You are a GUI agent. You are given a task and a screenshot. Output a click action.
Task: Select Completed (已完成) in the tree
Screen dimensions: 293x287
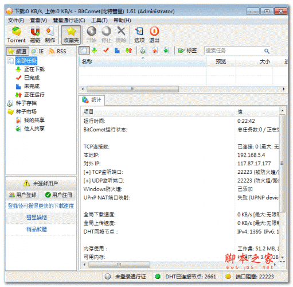pos(32,77)
